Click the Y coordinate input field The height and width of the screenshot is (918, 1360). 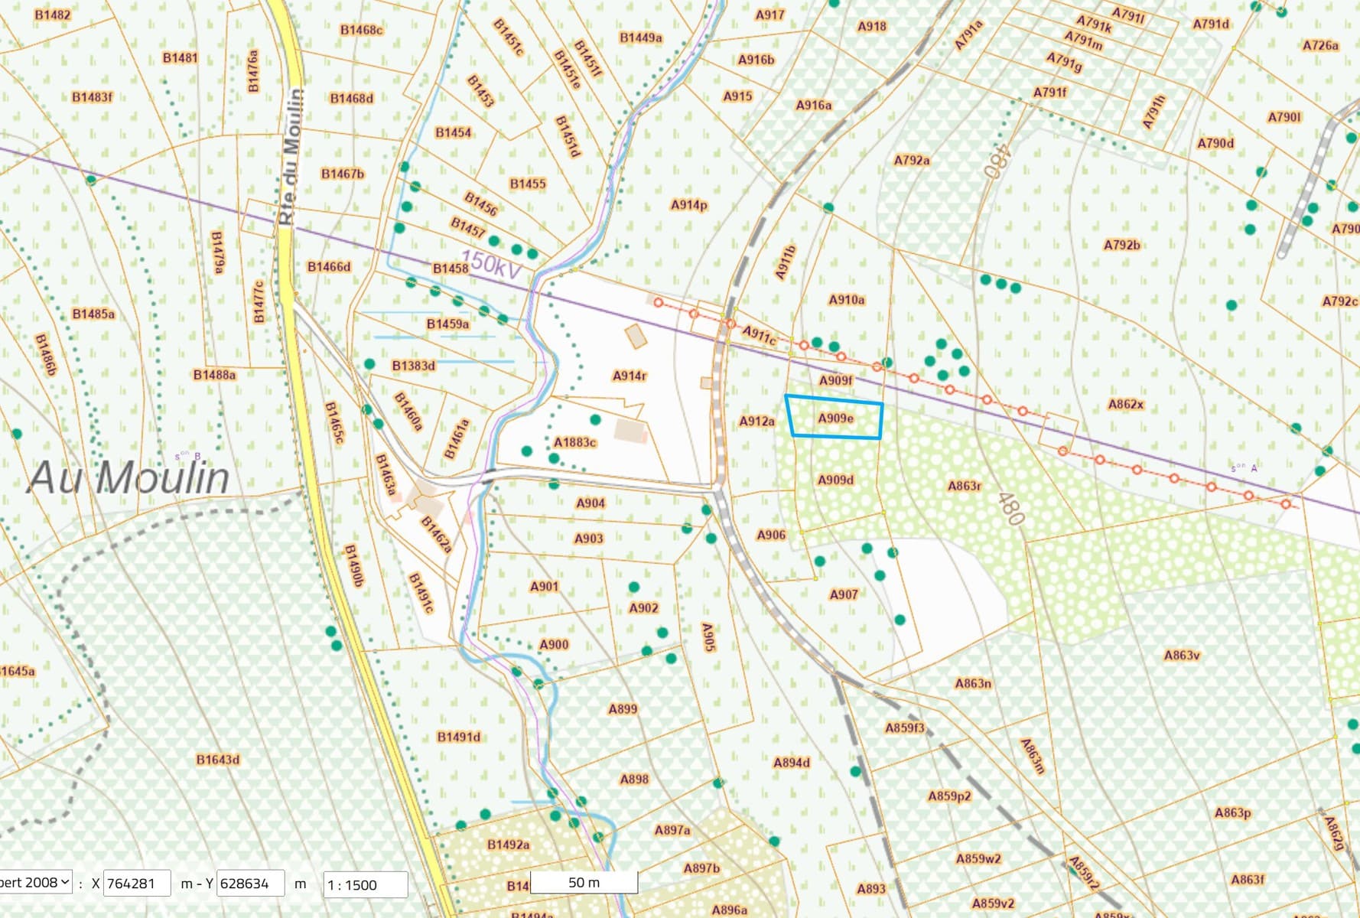point(250,884)
